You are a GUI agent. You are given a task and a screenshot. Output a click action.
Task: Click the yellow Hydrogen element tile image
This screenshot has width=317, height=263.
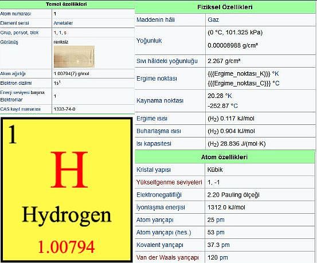coord(66,190)
